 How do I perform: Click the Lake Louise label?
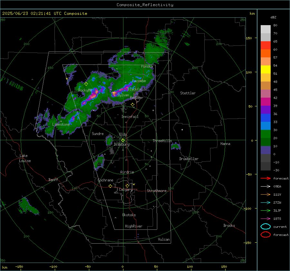coord(25,158)
